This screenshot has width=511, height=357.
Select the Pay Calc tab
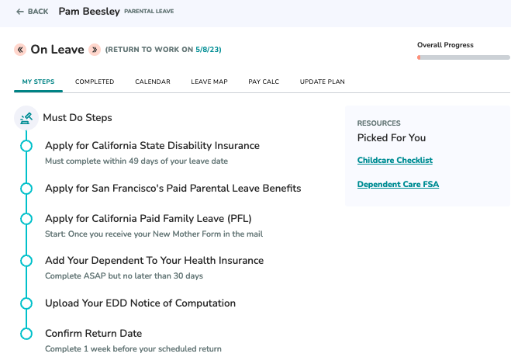point(264,81)
